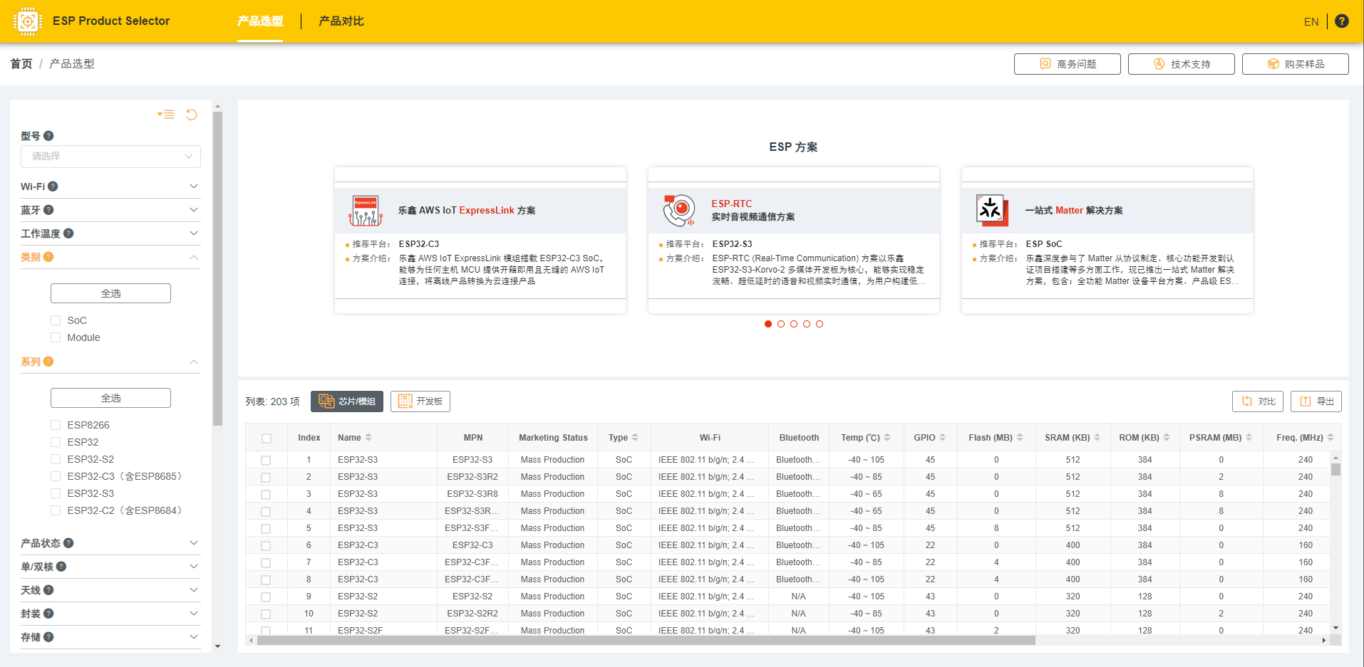1364x667 pixels.
Task: Click the 技术支持 button
Action: (1182, 64)
